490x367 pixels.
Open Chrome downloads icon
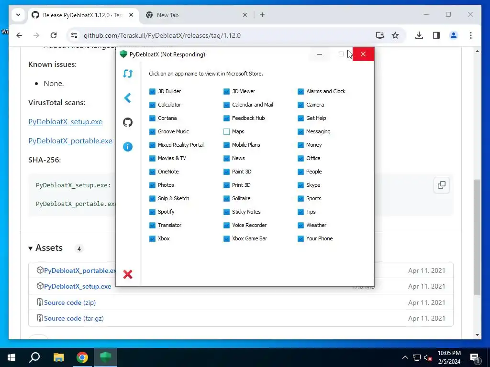point(419,35)
